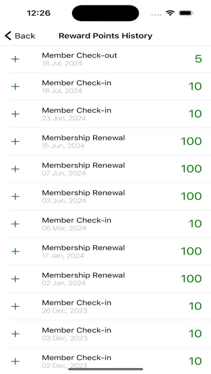Screen dimensions: 211x374
Task: Click plus icon for 18 Jul Member Check-in
Action: click(x=15, y=87)
